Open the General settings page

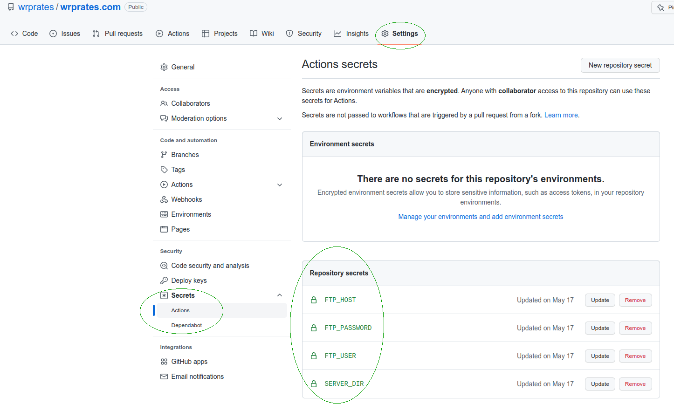point(183,67)
